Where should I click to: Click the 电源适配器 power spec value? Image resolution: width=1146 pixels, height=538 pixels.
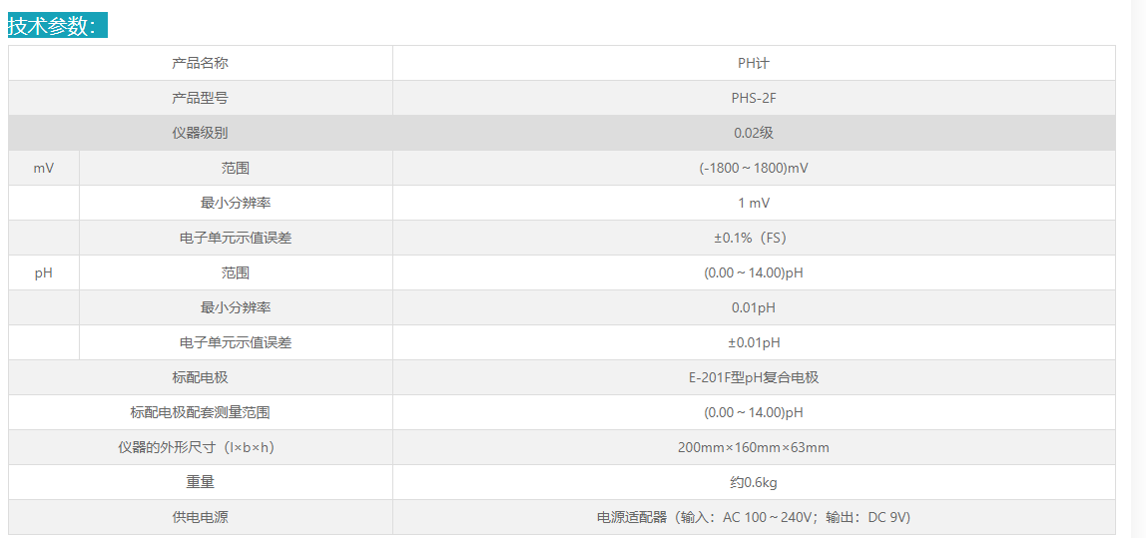click(x=753, y=517)
